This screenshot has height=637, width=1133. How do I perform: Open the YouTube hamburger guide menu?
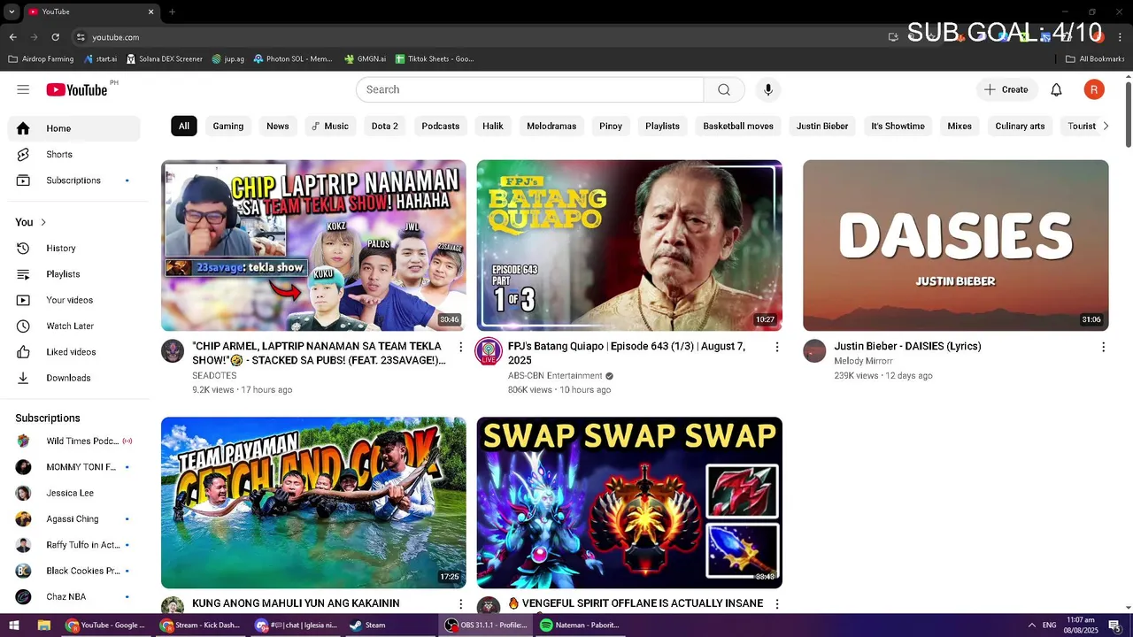click(23, 89)
